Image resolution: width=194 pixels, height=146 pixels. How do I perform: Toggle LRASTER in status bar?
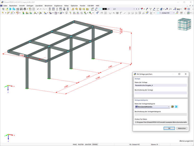coord(88,144)
